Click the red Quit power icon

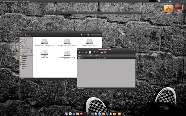tap(105, 52)
